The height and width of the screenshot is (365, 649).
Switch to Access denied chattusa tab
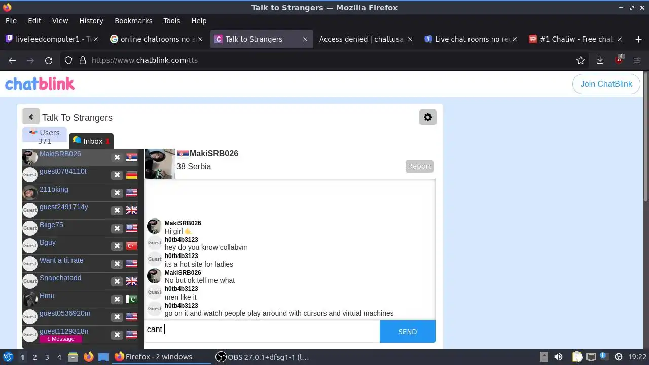(x=365, y=39)
